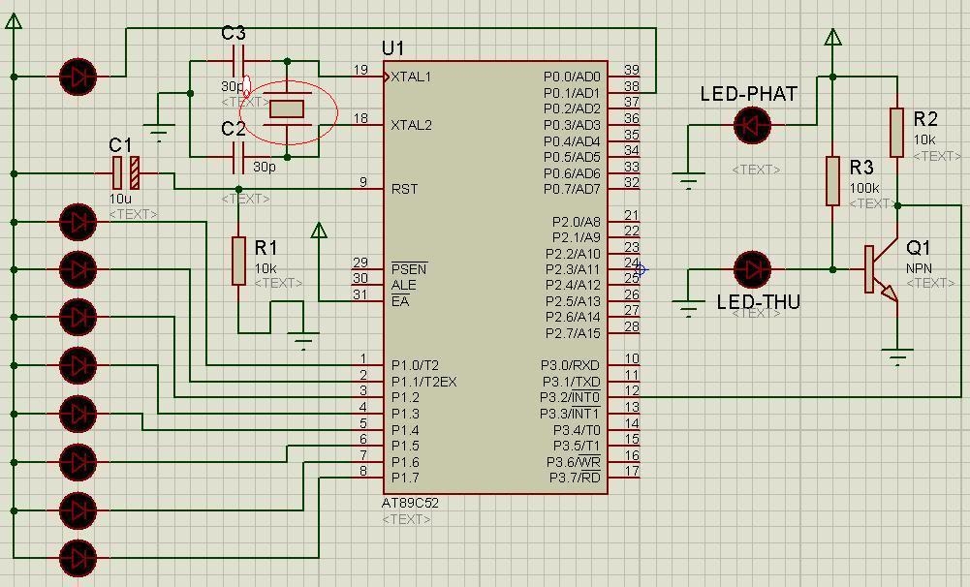Select the ground symbol beside capacitors C3 and C2

[159, 133]
